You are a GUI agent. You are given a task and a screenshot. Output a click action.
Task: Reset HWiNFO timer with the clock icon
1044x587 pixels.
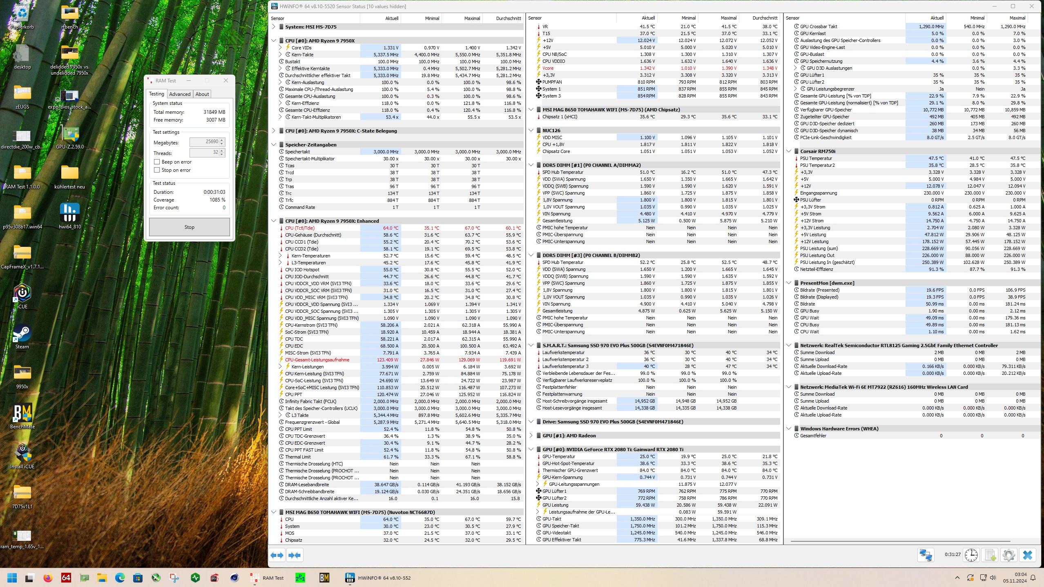971,555
